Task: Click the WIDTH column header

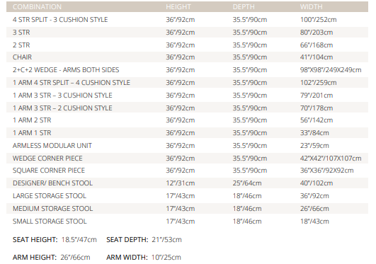Action: 311,6
